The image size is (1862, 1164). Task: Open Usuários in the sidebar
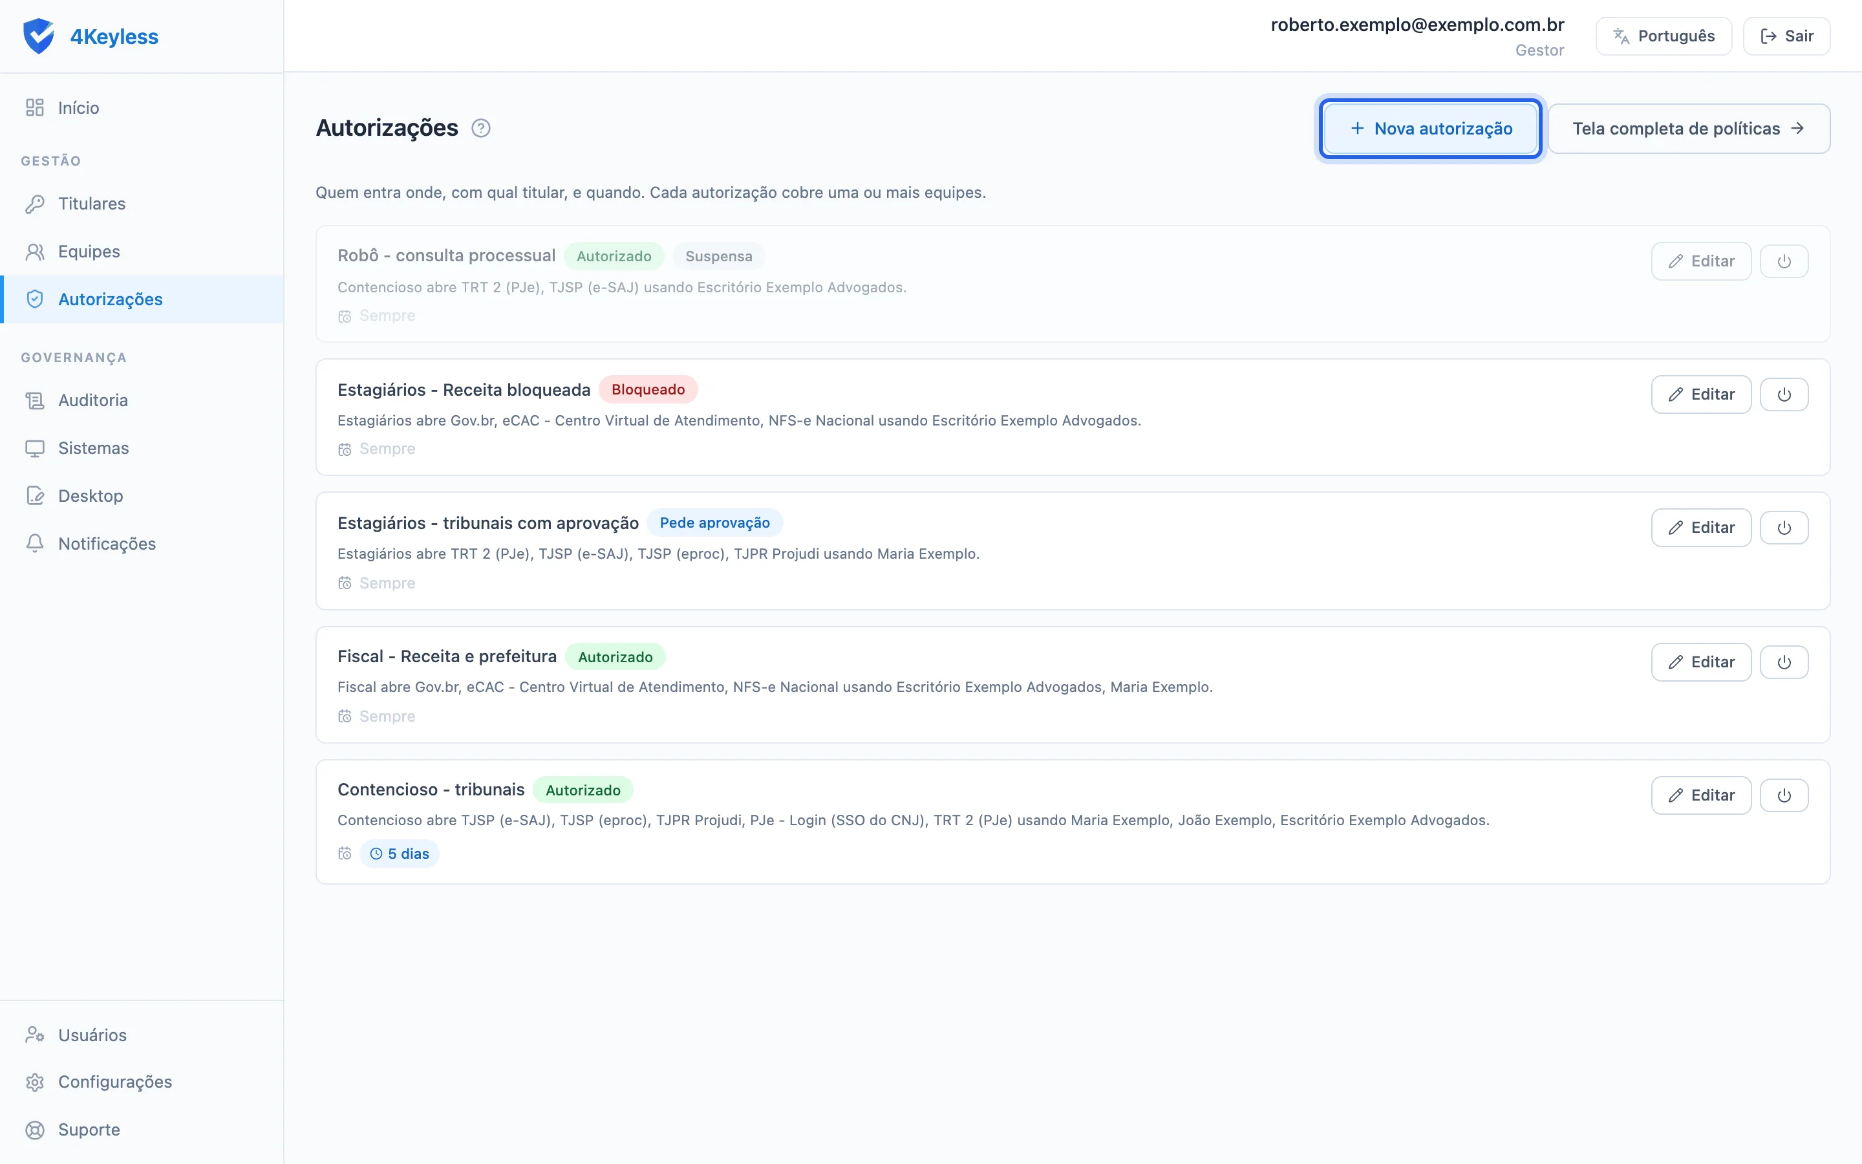[142, 1035]
